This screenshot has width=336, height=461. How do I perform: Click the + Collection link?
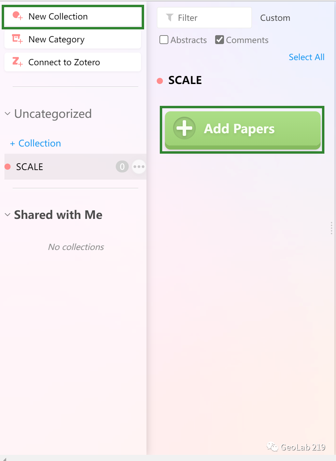tap(36, 143)
